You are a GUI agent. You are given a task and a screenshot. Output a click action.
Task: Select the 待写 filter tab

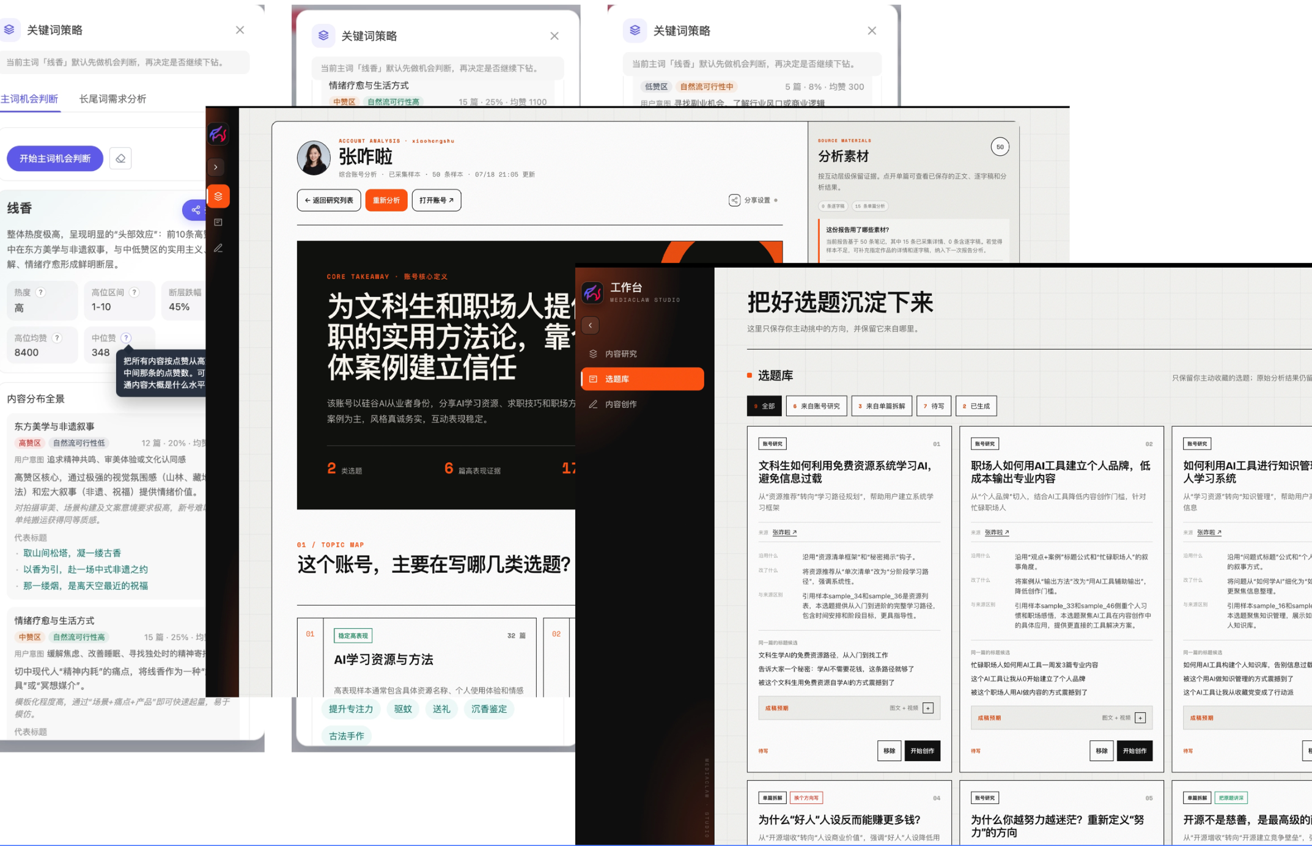point(934,406)
